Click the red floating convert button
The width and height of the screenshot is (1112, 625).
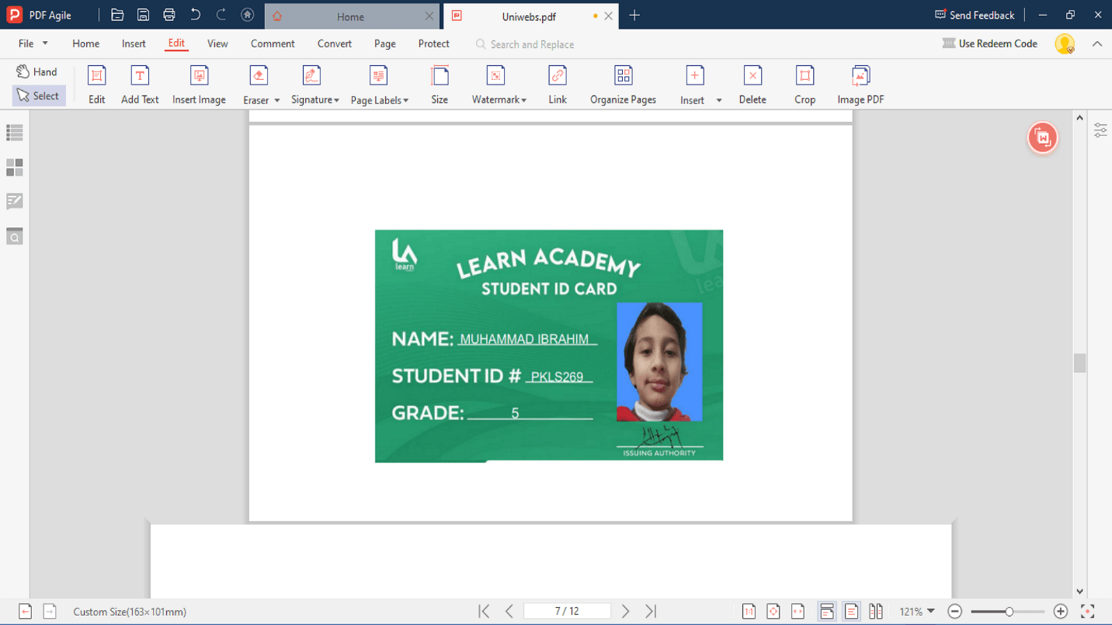point(1043,138)
